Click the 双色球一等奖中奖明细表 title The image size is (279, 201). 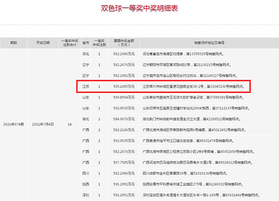pos(139,8)
